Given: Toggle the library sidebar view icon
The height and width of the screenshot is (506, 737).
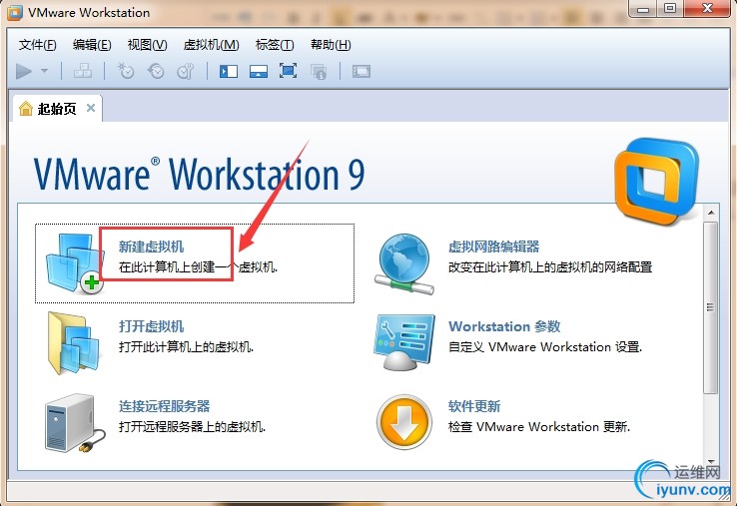Looking at the screenshot, I should pyautogui.click(x=229, y=72).
